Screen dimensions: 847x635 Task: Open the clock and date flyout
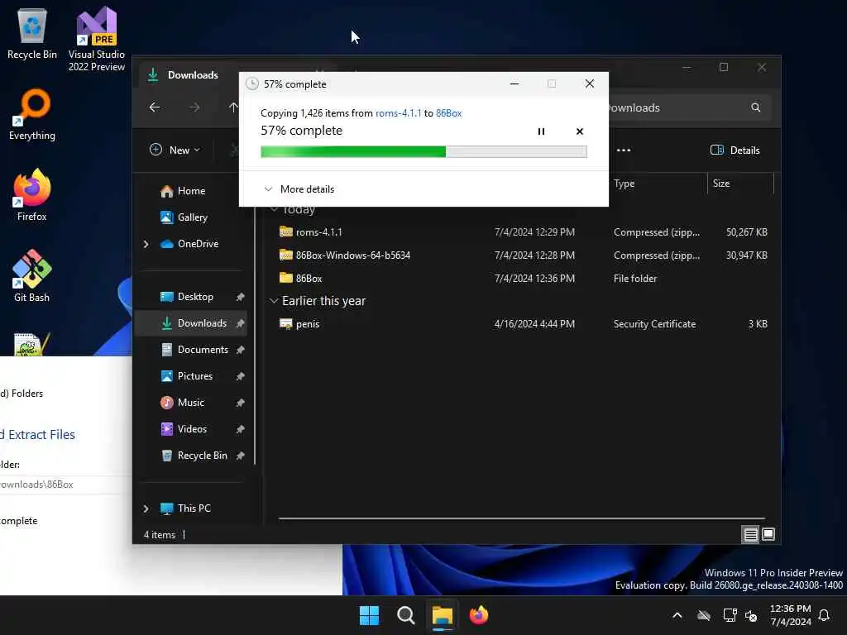790,615
